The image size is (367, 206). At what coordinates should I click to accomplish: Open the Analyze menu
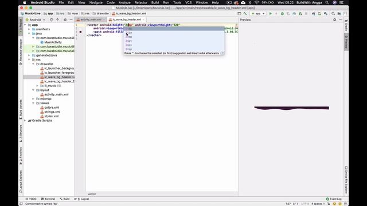pyautogui.click(x=124, y=2)
